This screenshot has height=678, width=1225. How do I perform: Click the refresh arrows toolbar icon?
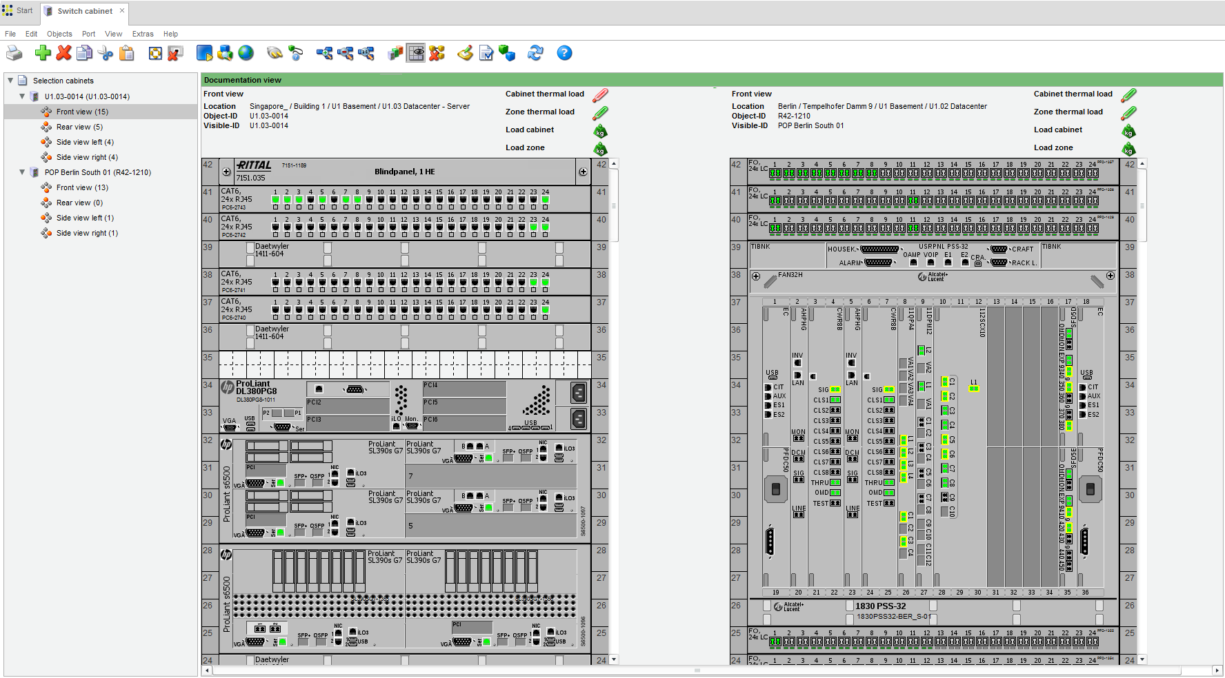pos(535,53)
